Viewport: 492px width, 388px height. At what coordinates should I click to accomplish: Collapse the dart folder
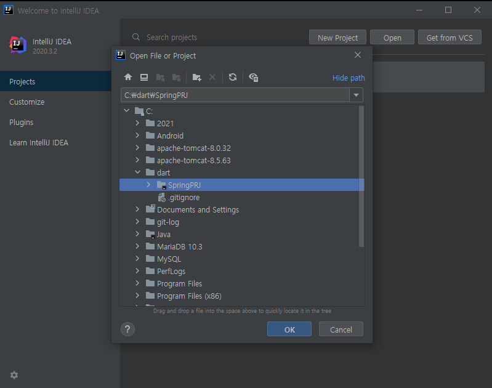[137, 172]
